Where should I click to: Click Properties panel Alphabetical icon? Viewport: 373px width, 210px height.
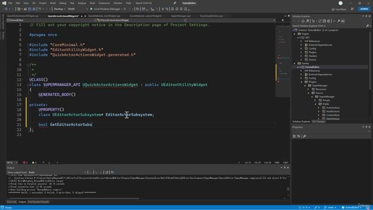tap(299, 136)
